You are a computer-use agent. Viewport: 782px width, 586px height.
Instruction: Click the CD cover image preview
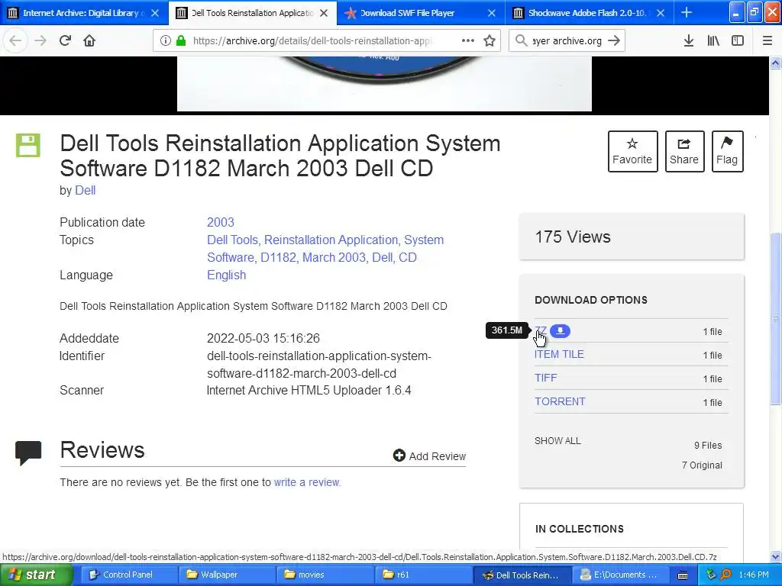(385, 84)
